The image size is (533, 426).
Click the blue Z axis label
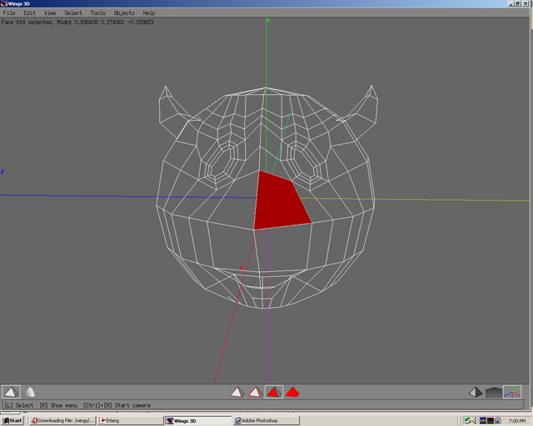pyautogui.click(x=2, y=171)
